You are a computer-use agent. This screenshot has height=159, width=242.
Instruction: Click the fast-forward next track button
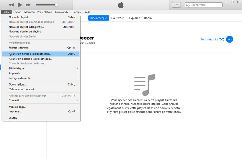pos(28,5)
